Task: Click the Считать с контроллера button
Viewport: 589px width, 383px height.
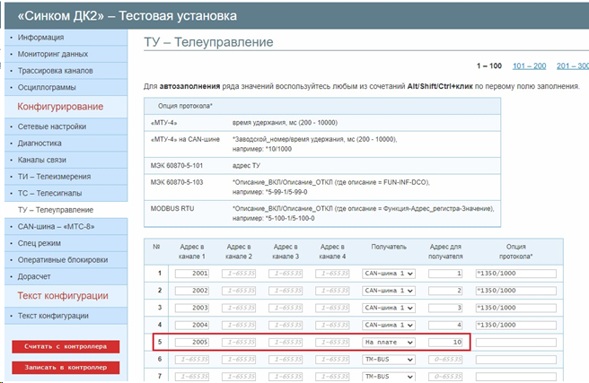Action: tap(66, 346)
